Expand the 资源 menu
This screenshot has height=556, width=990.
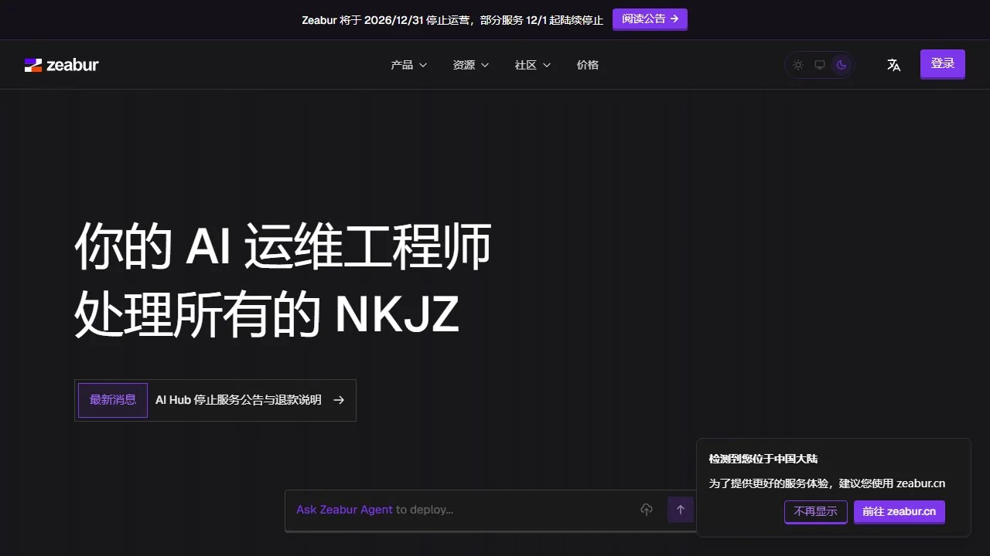click(x=470, y=65)
